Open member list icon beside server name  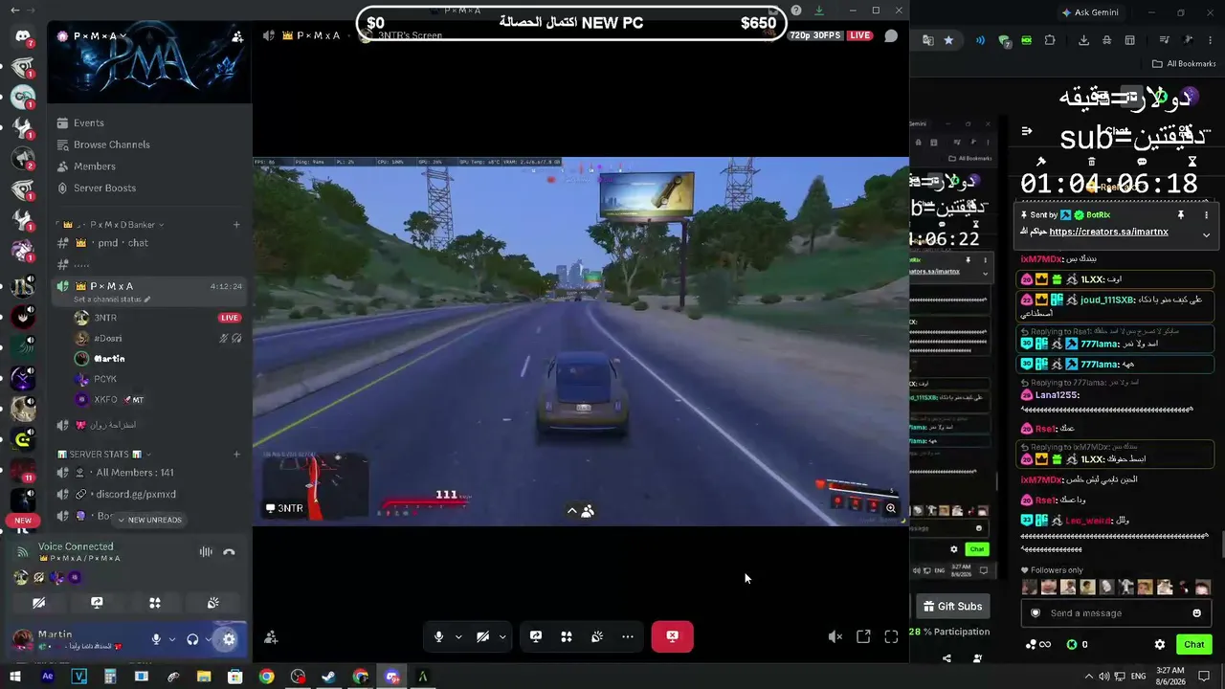point(236,36)
